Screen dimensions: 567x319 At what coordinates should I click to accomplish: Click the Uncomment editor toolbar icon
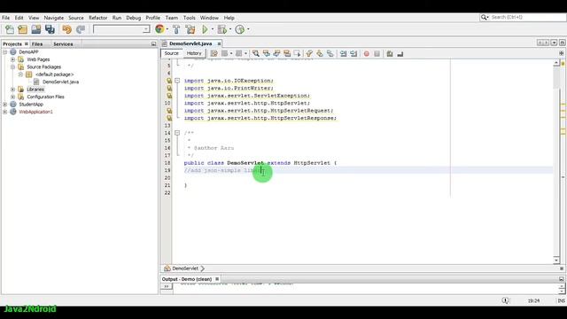coord(400,53)
